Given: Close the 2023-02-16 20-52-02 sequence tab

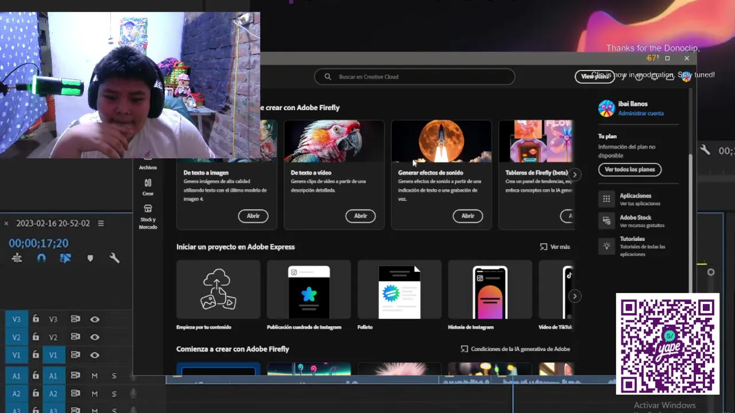Looking at the screenshot, I should click(6, 223).
